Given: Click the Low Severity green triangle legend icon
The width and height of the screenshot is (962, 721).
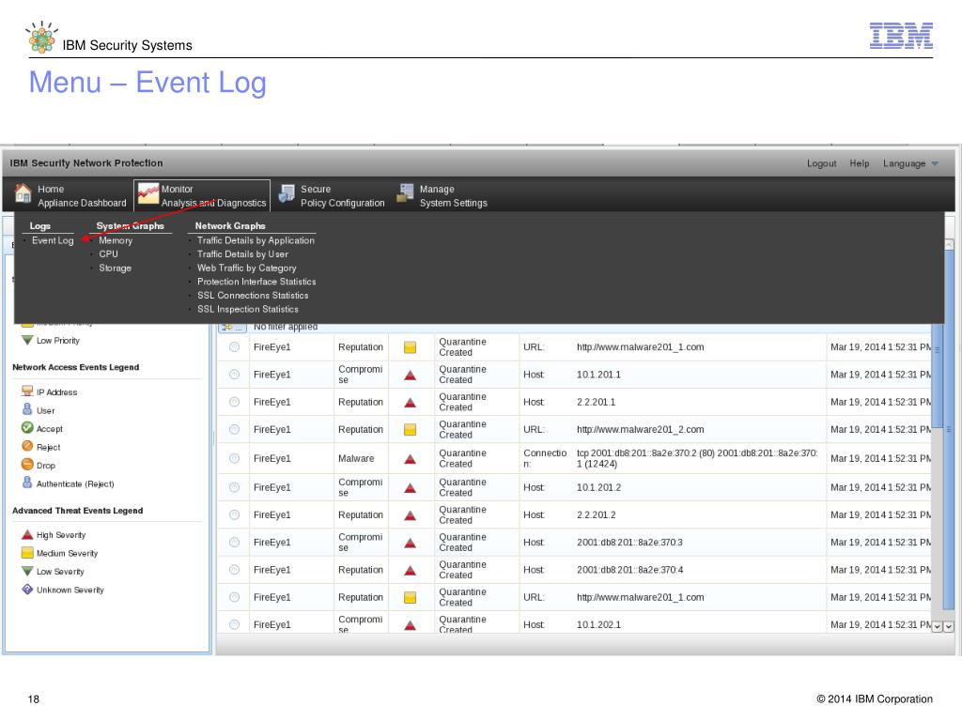Looking at the screenshot, I should [x=27, y=571].
